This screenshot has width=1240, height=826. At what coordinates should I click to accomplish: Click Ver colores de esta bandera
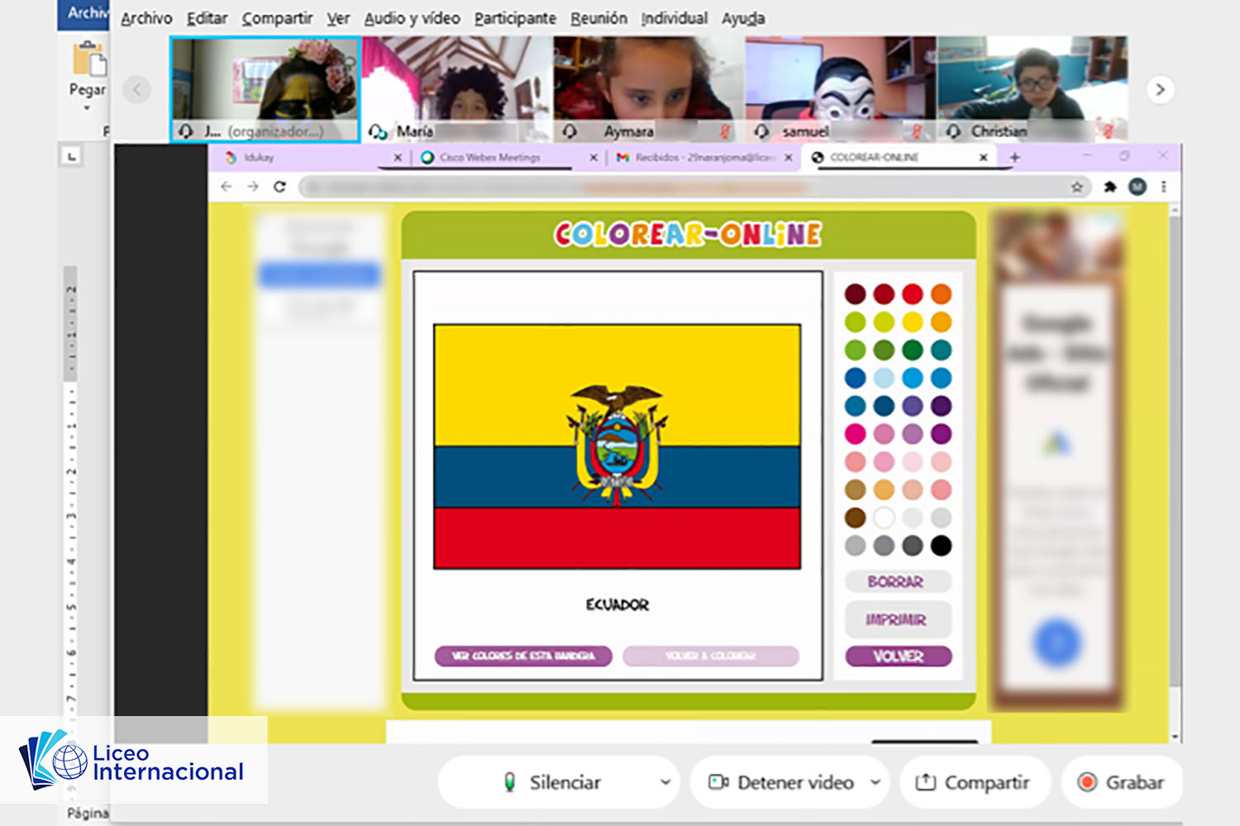pos(523,656)
